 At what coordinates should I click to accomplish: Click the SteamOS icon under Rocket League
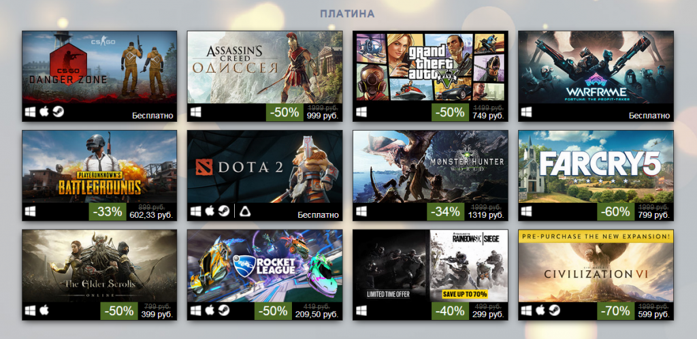(224, 310)
